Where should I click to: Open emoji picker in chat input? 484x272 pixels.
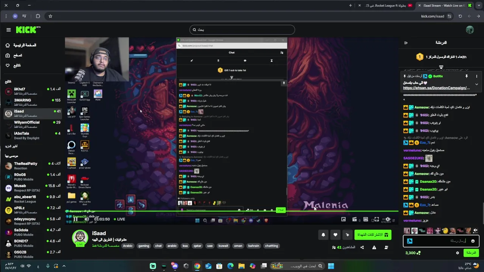[x=473, y=241]
